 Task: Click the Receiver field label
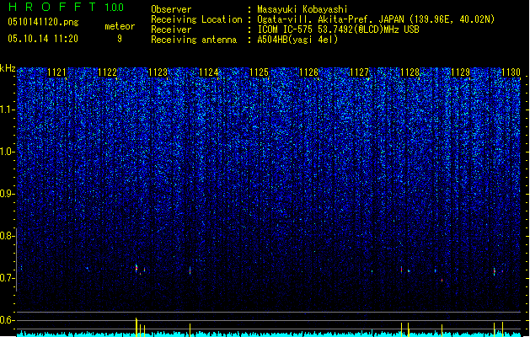pyautogui.click(x=171, y=29)
